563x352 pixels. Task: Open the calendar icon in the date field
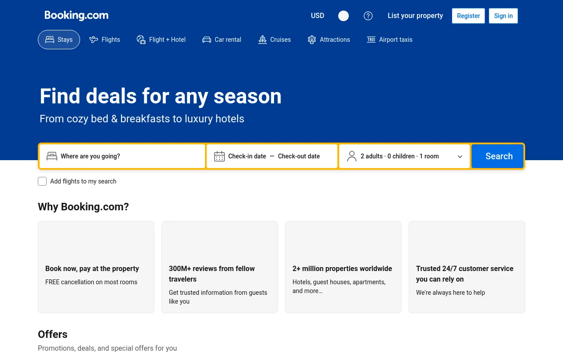219,156
